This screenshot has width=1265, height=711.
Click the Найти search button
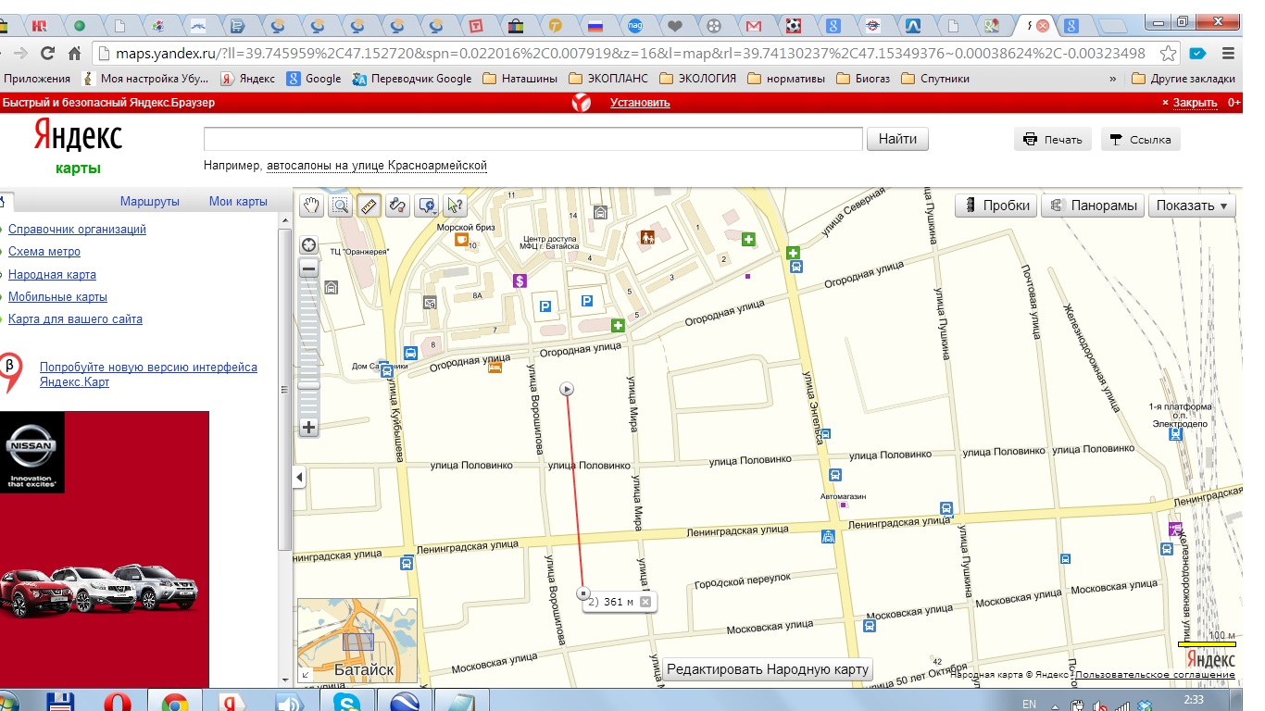897,139
